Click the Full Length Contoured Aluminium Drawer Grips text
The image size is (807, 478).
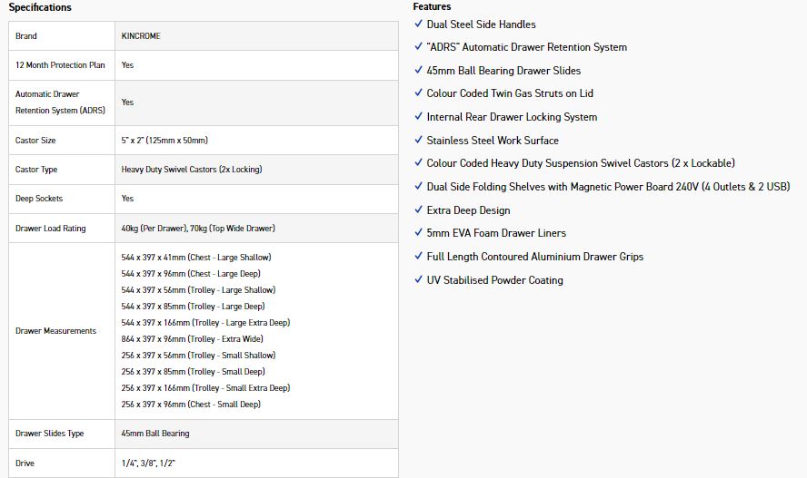point(534,257)
